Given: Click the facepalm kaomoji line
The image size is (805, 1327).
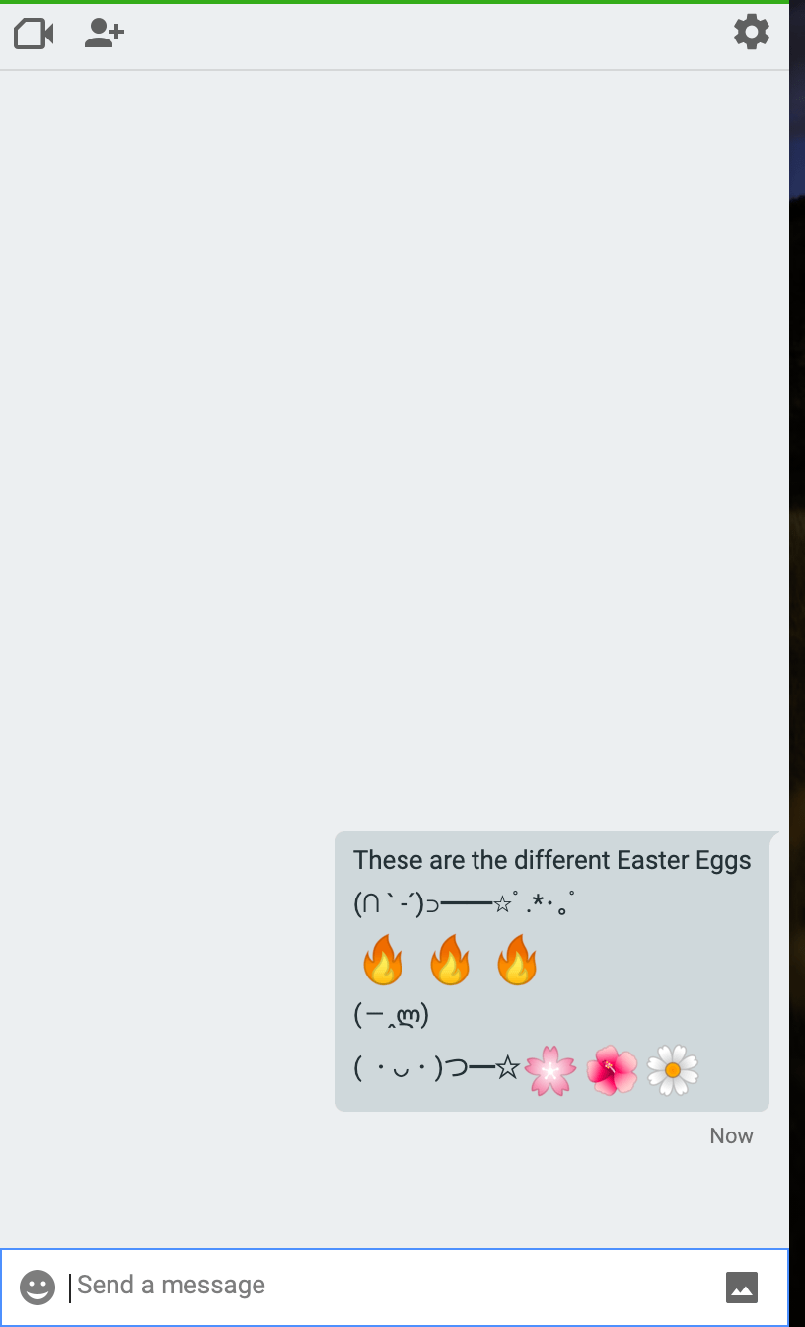Looking at the screenshot, I should 391,1015.
